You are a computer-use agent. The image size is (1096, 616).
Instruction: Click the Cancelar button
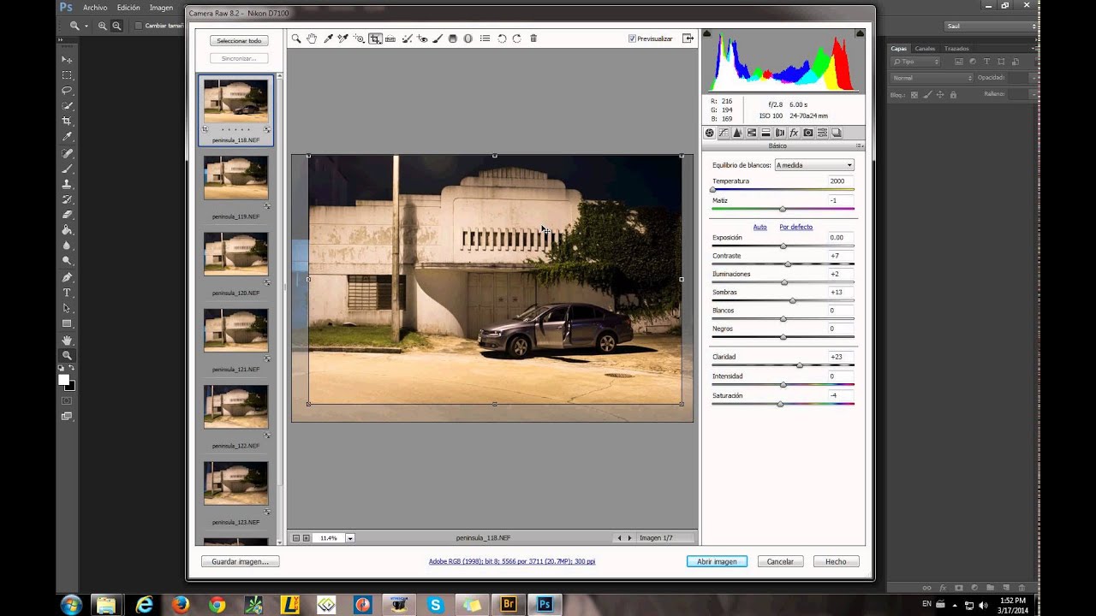pyautogui.click(x=780, y=562)
